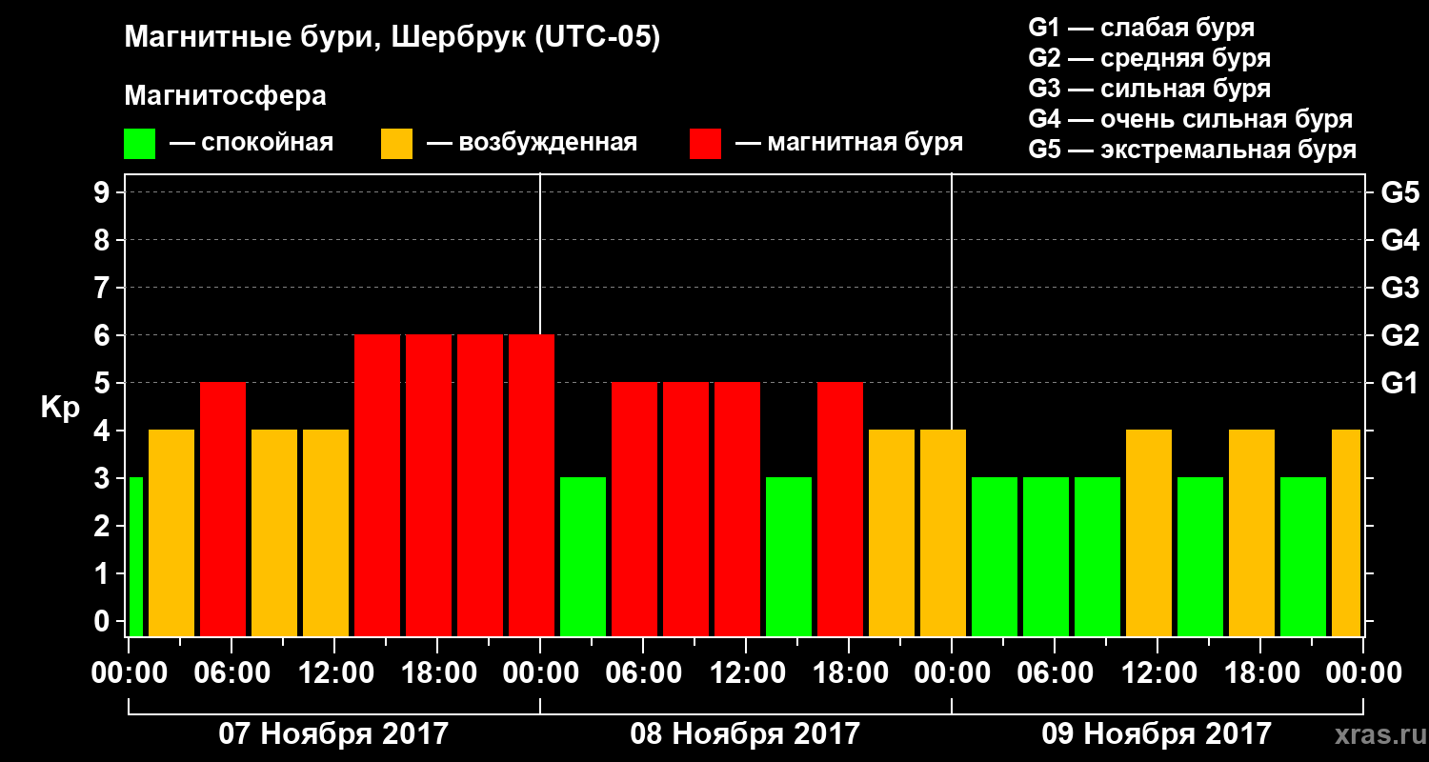
Task: Click the narrow green bar at the chart start
Action: coord(135,556)
